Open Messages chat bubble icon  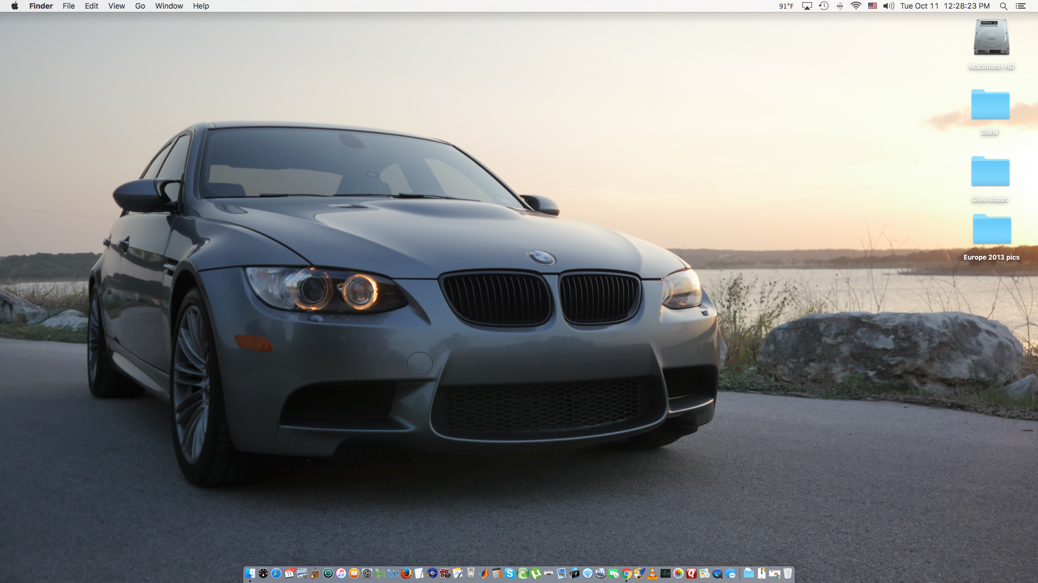(730, 573)
